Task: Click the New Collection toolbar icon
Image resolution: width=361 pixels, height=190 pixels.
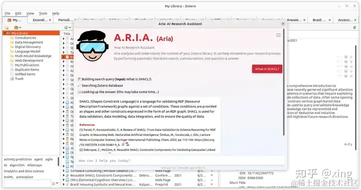Action: point(7,28)
